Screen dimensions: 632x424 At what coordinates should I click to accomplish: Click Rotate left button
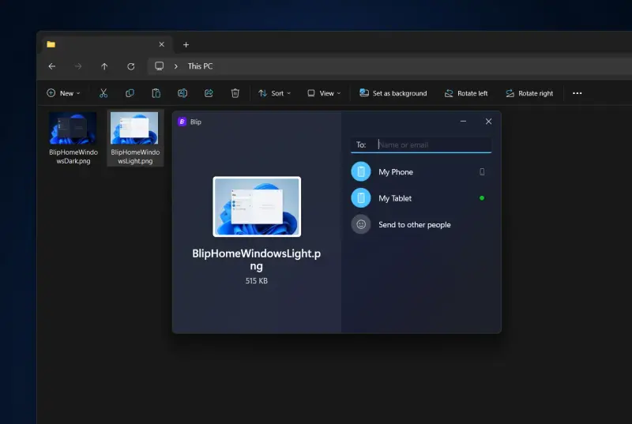point(465,93)
